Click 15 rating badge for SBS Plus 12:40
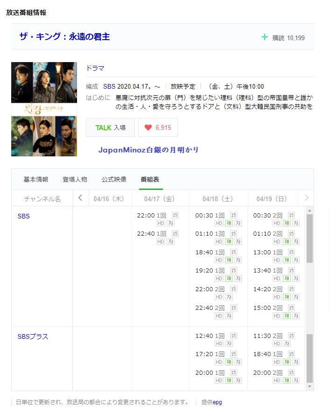330x407 pixels. click(233, 336)
